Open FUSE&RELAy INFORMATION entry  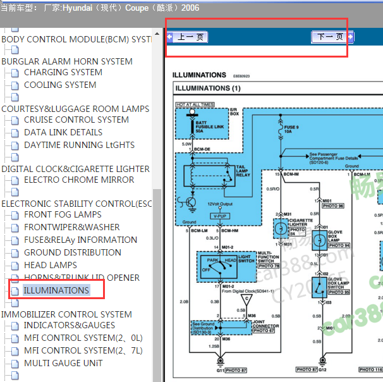click(x=80, y=240)
